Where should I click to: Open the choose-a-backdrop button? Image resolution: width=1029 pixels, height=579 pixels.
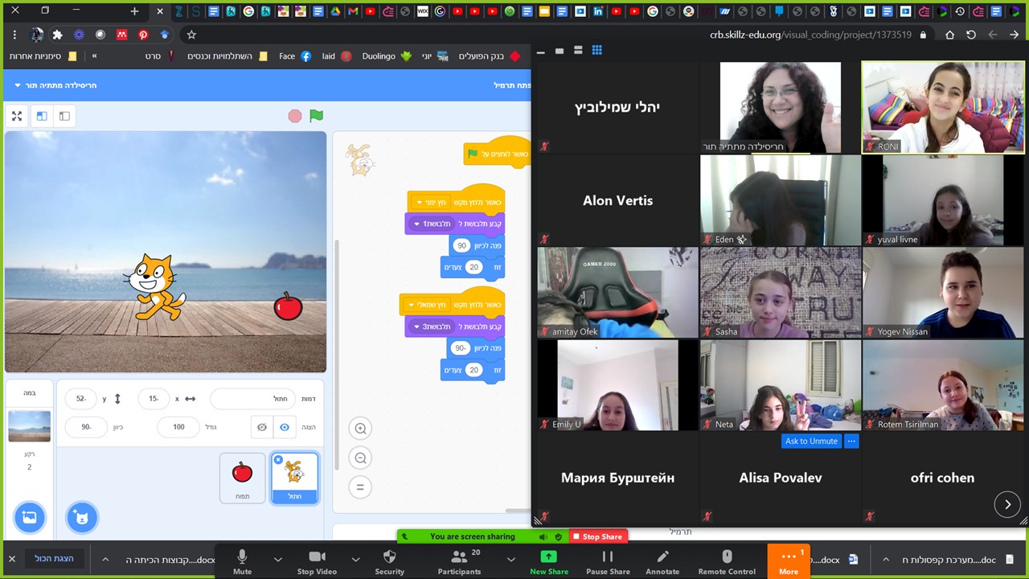point(29,517)
